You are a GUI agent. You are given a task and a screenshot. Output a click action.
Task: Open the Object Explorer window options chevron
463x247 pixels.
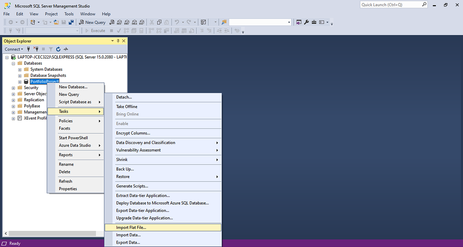(112, 41)
